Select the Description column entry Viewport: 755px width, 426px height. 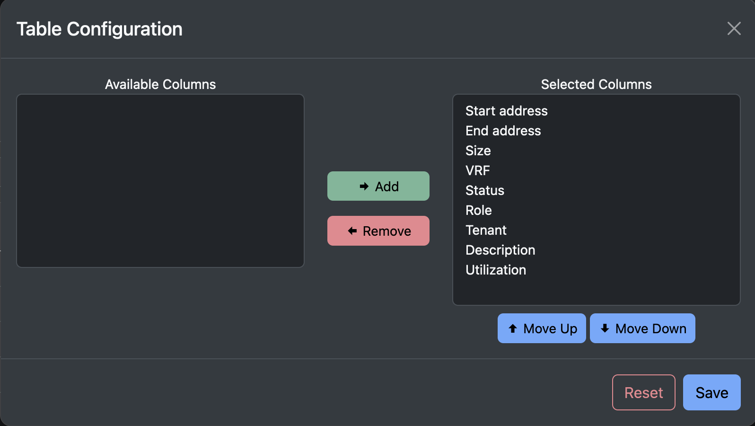coord(500,250)
